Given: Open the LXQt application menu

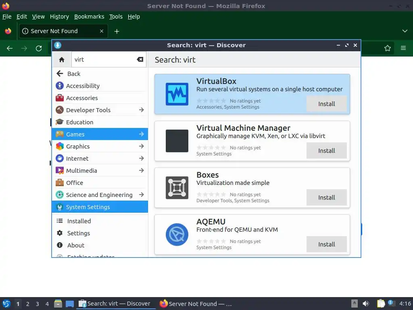Looking at the screenshot, I should coord(6,304).
